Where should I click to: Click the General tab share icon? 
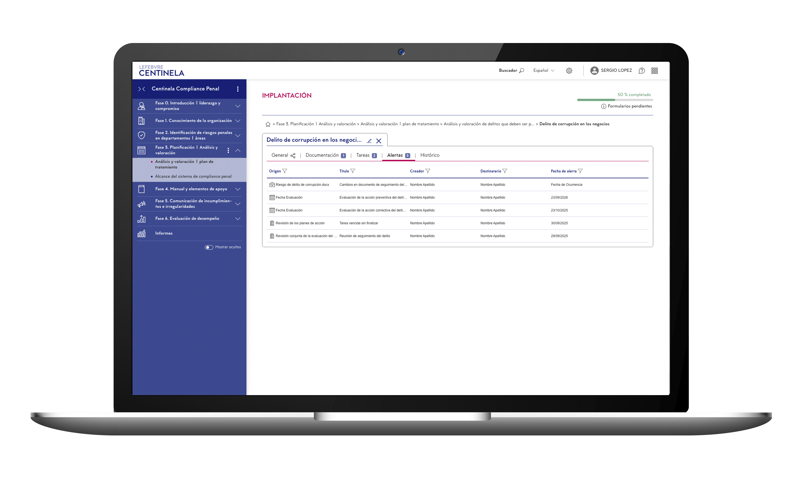pyautogui.click(x=293, y=155)
